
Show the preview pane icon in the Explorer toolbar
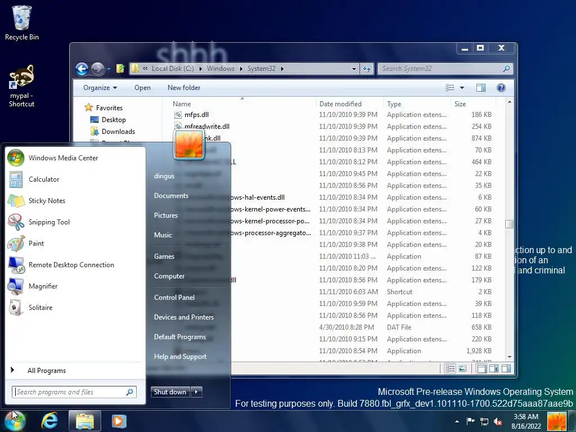480,87
